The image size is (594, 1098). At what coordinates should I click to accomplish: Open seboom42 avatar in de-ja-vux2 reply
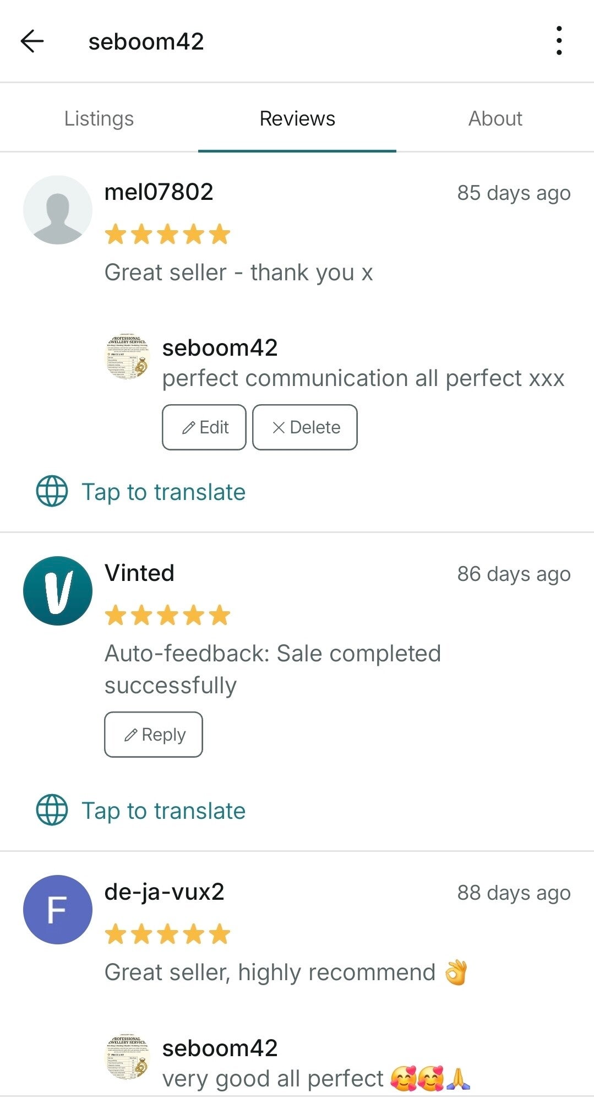click(x=128, y=1057)
